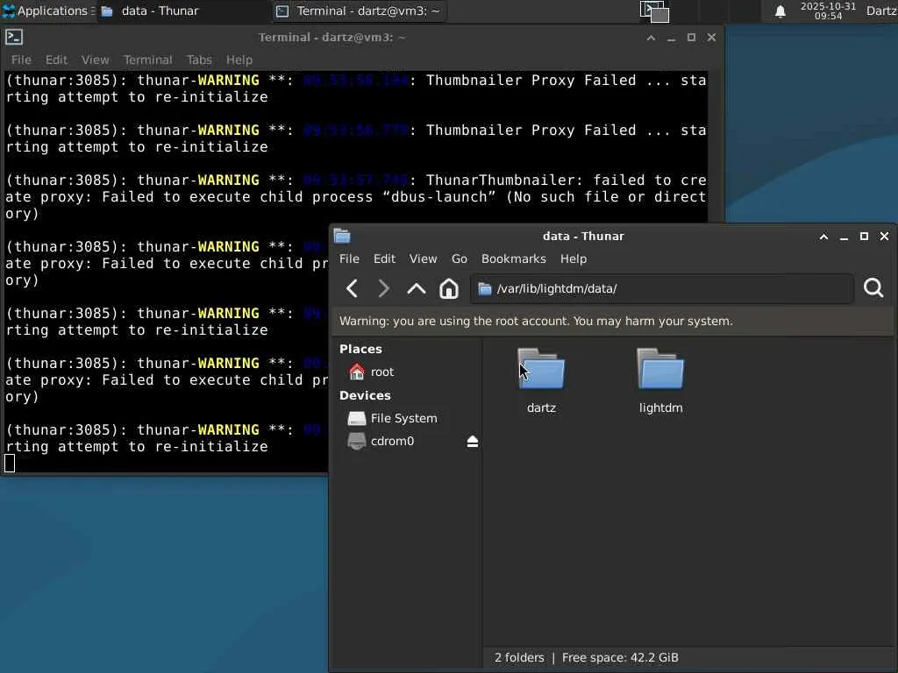Close the Thunar window

pyautogui.click(x=884, y=237)
